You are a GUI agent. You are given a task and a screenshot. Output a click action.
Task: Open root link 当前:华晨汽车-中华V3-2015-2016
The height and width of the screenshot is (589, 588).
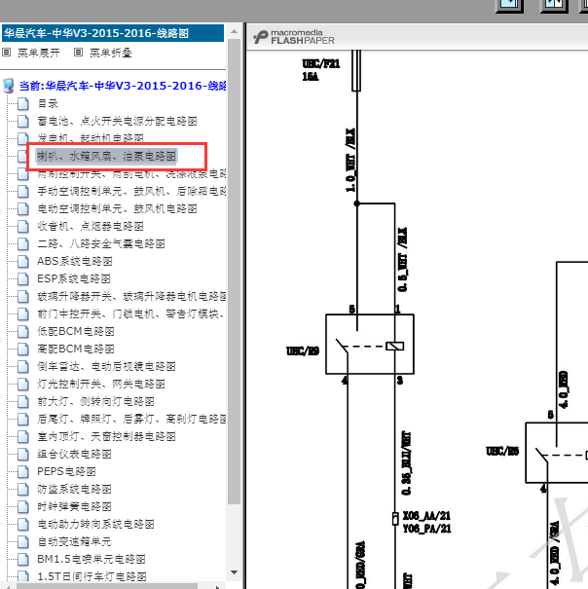(x=123, y=86)
